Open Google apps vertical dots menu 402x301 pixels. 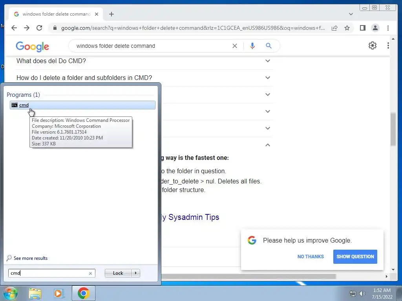point(388,45)
